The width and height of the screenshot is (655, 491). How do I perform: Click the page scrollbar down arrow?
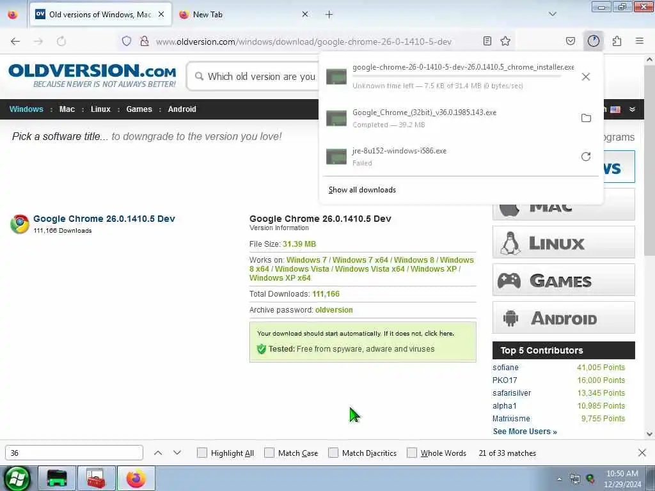(x=650, y=434)
